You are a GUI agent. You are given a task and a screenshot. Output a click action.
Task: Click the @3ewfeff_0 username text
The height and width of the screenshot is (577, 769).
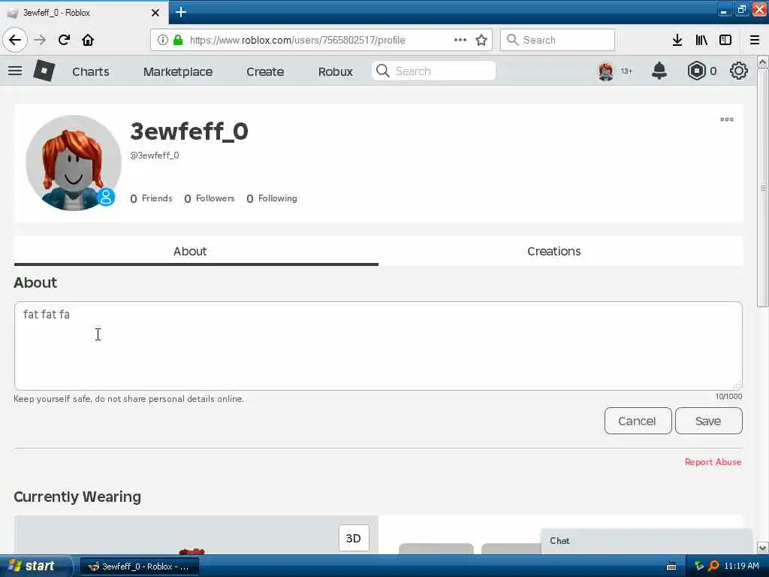pos(155,156)
